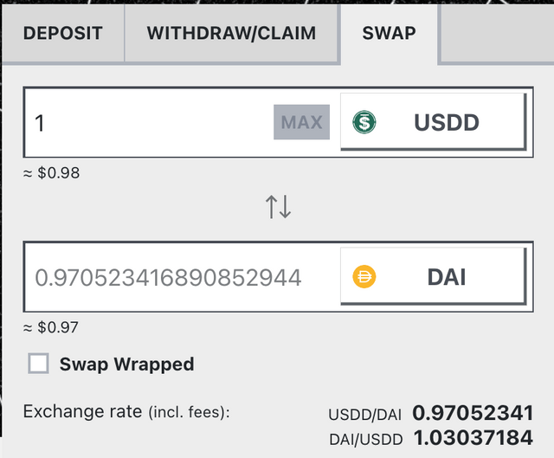
Task: Select the SWAP tab
Action: pyautogui.click(x=390, y=34)
